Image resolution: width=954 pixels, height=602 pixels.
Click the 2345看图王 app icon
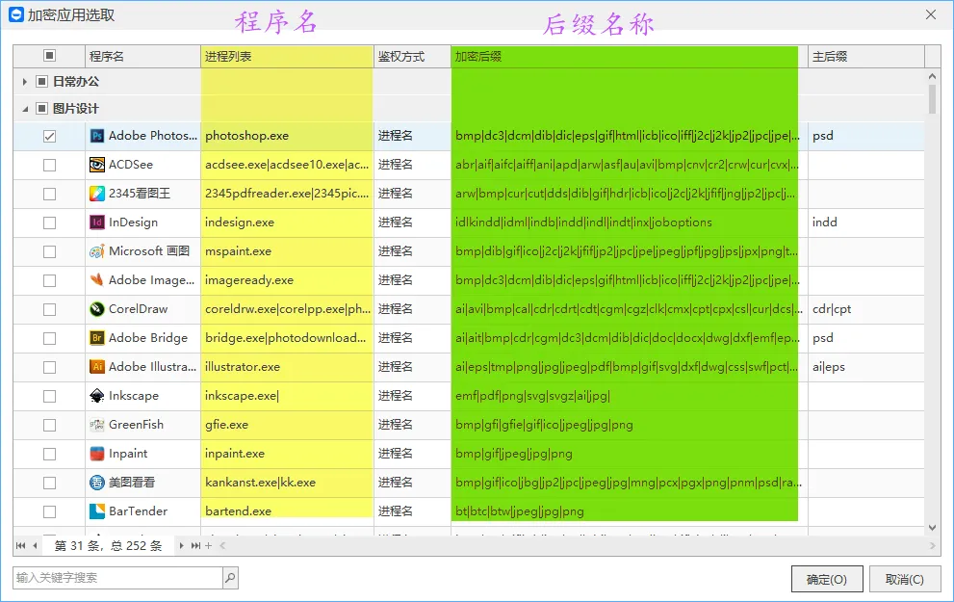click(x=96, y=194)
